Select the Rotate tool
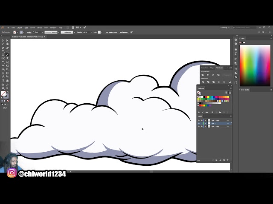Viewport: 273px width, 204px height. [3, 62]
